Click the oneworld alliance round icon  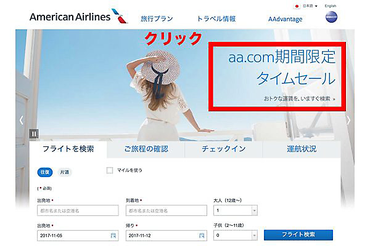coord(331,17)
